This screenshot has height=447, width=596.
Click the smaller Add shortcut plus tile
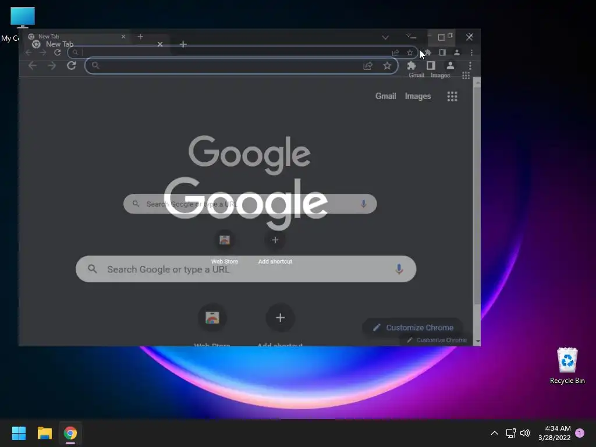[275, 240]
